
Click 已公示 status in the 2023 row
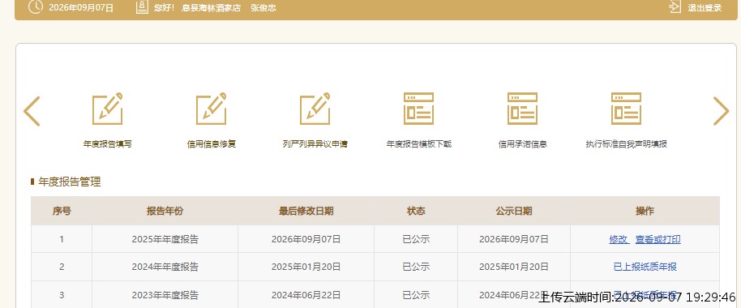tap(416, 296)
